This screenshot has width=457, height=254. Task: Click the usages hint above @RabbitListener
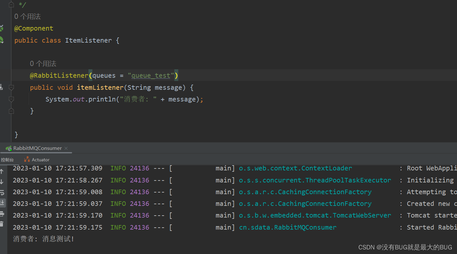43,64
